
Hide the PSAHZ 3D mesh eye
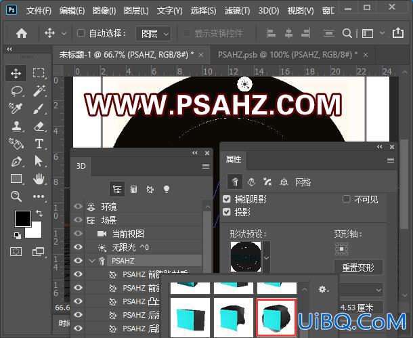pos(78,260)
